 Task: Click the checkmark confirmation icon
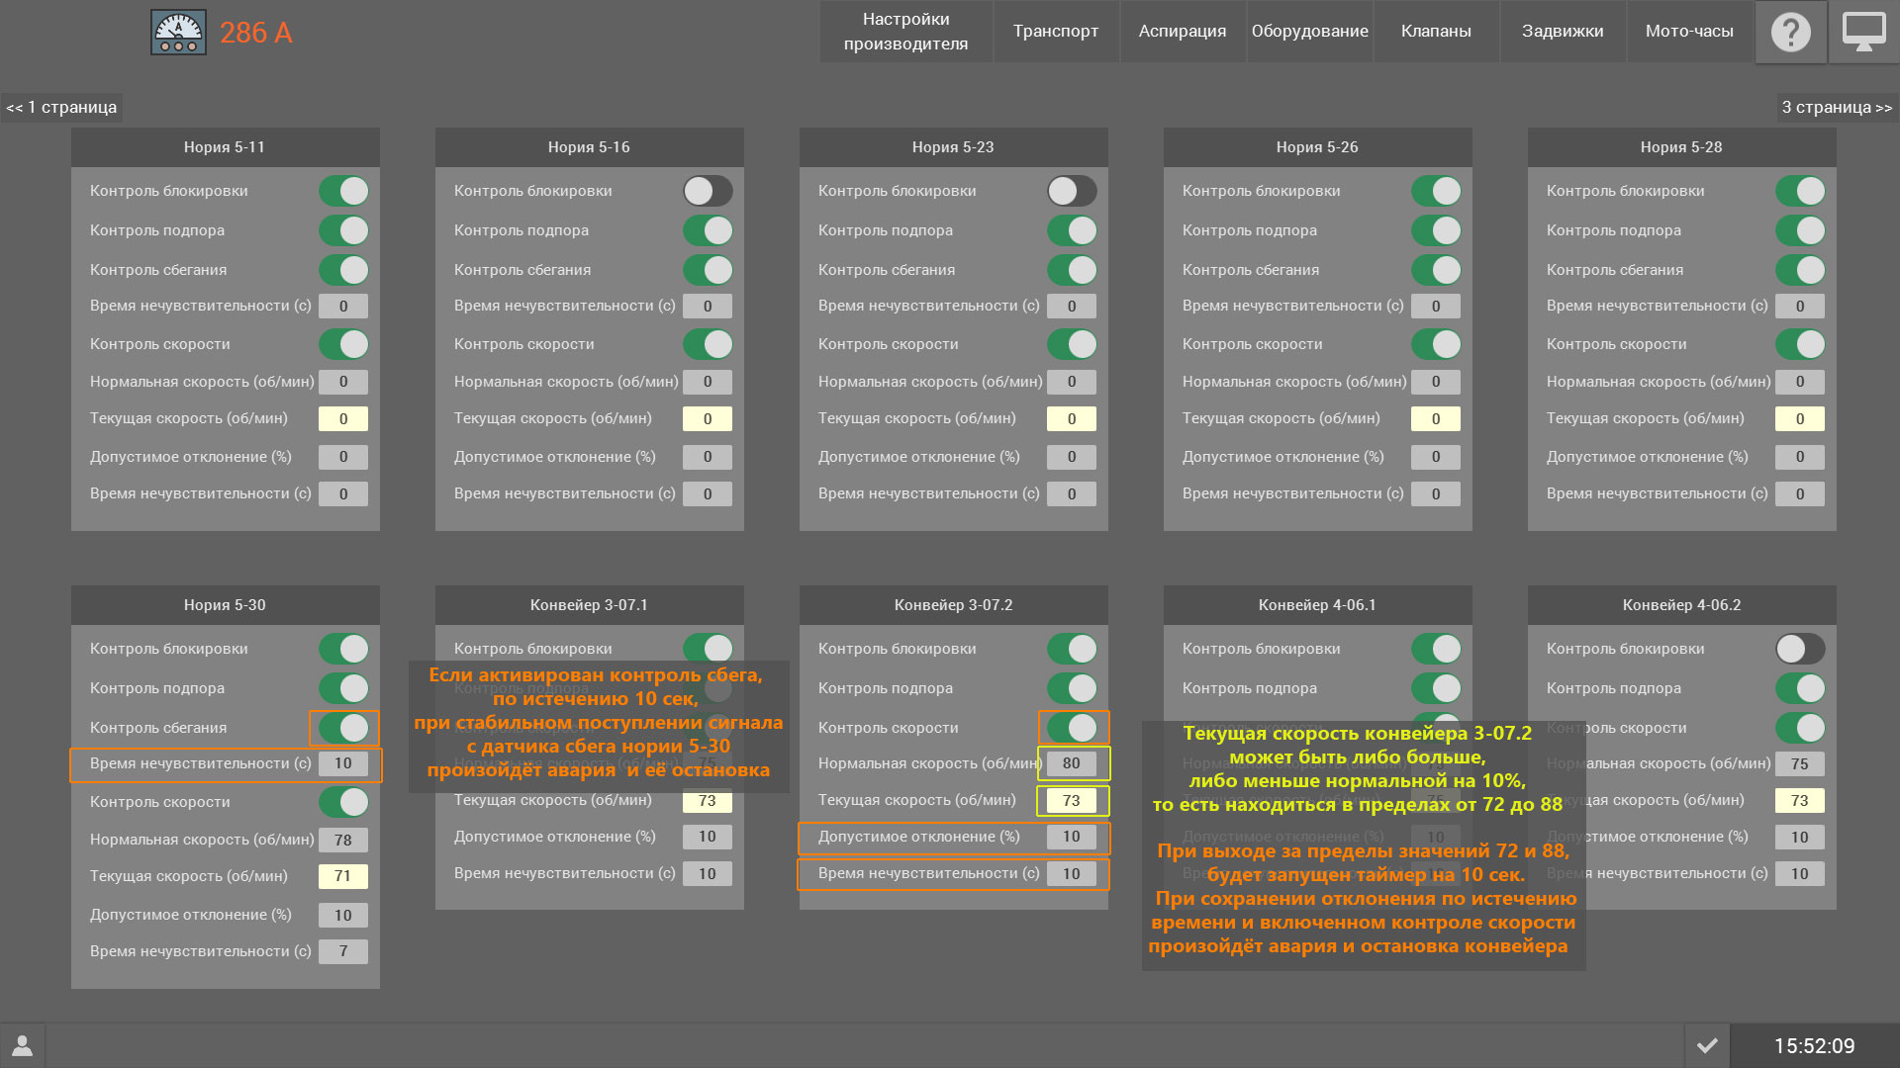click(1707, 1045)
